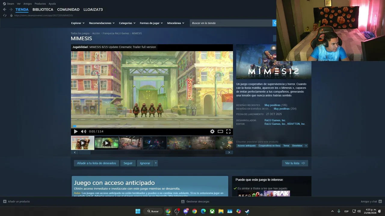Image resolution: width=385 pixels, height=216 pixels.
Task: Select the second video thumbnail
Action: point(106,143)
